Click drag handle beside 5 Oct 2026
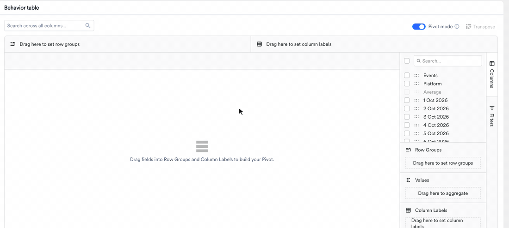The height and width of the screenshot is (228, 509). click(416, 133)
